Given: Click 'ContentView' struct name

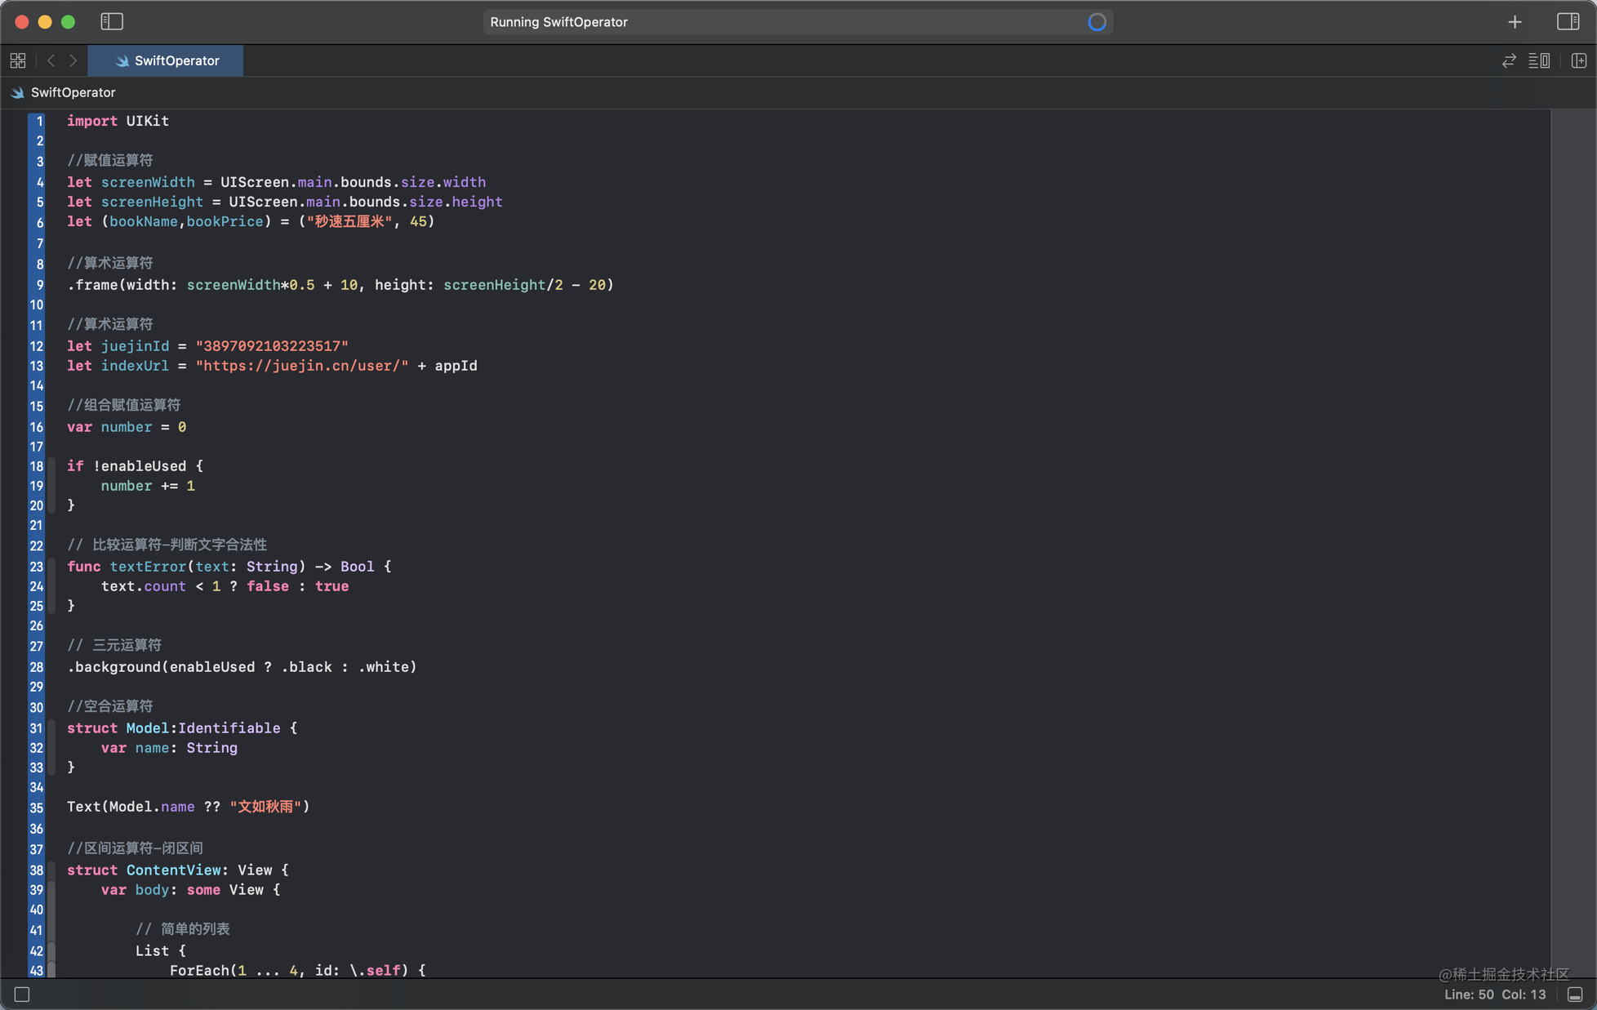Looking at the screenshot, I should (x=173, y=870).
